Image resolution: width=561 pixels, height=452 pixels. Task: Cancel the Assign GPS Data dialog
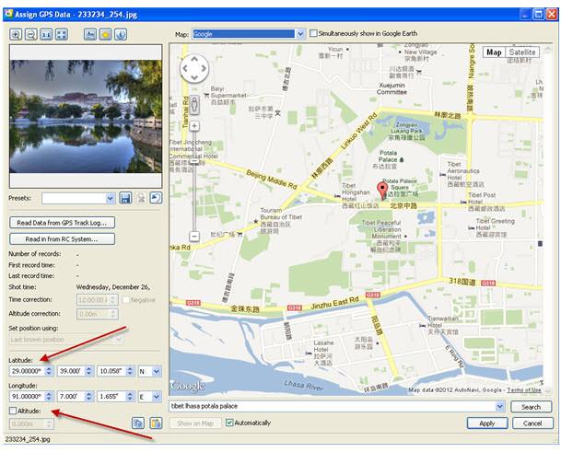point(532,423)
